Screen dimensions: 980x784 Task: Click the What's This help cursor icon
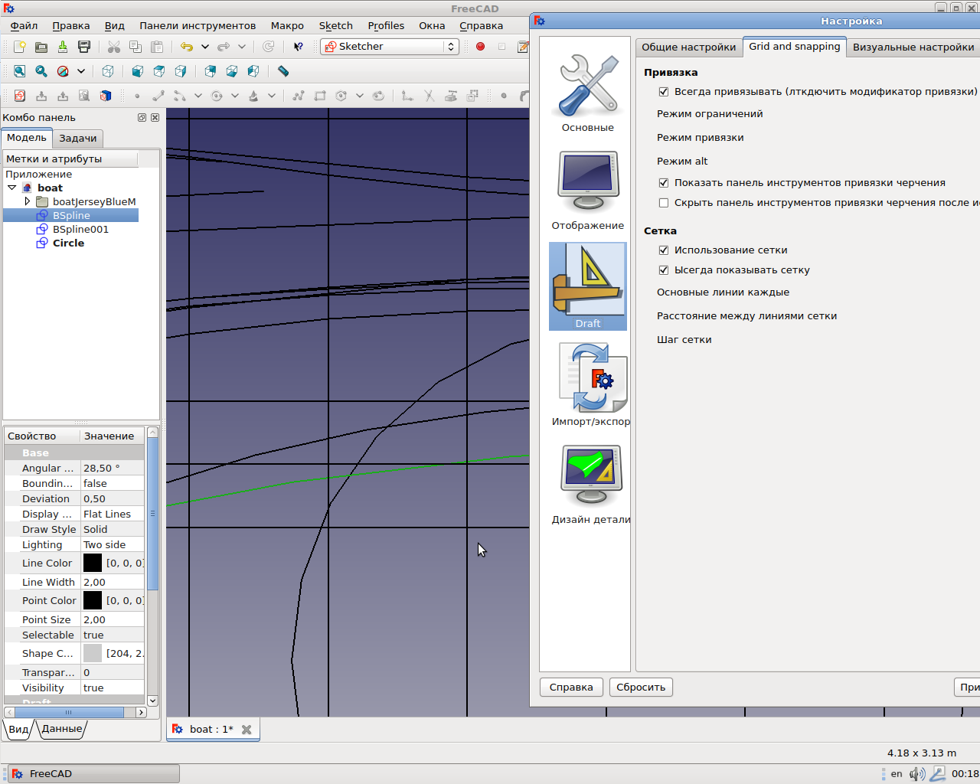[x=299, y=47]
